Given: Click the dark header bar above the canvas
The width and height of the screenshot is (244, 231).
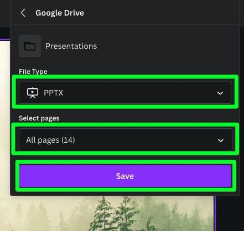Looking at the screenshot, I should click(x=5, y=13).
